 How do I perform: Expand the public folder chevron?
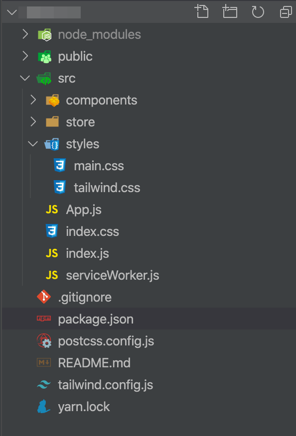tap(25, 56)
